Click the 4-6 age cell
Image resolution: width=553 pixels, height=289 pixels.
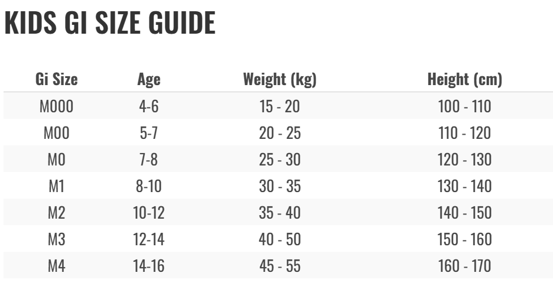pos(149,106)
